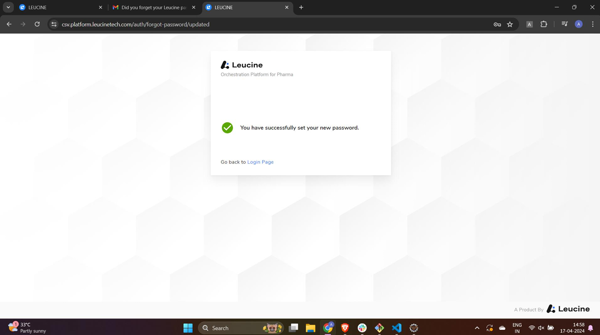Click the Login Page link
600x335 pixels.
(x=260, y=162)
